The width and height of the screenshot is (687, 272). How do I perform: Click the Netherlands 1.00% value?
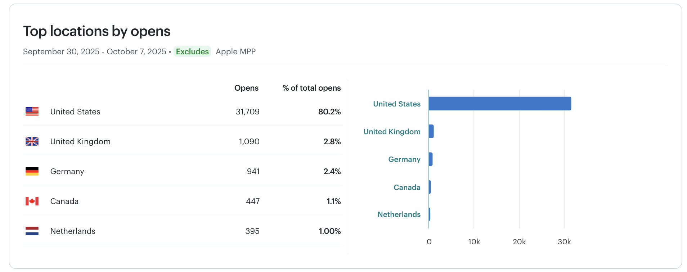point(329,231)
